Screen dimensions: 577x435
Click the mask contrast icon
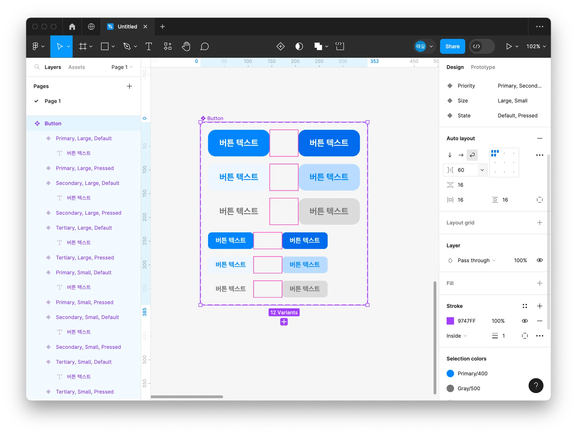pyautogui.click(x=299, y=46)
